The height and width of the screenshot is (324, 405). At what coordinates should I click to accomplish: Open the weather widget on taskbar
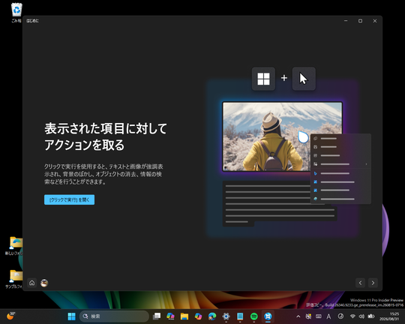[x=10, y=316]
